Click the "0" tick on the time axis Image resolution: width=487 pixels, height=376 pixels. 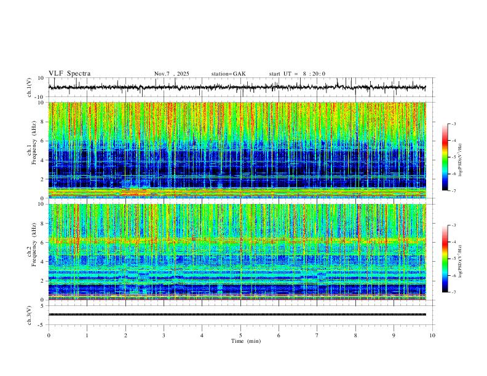point(49,335)
